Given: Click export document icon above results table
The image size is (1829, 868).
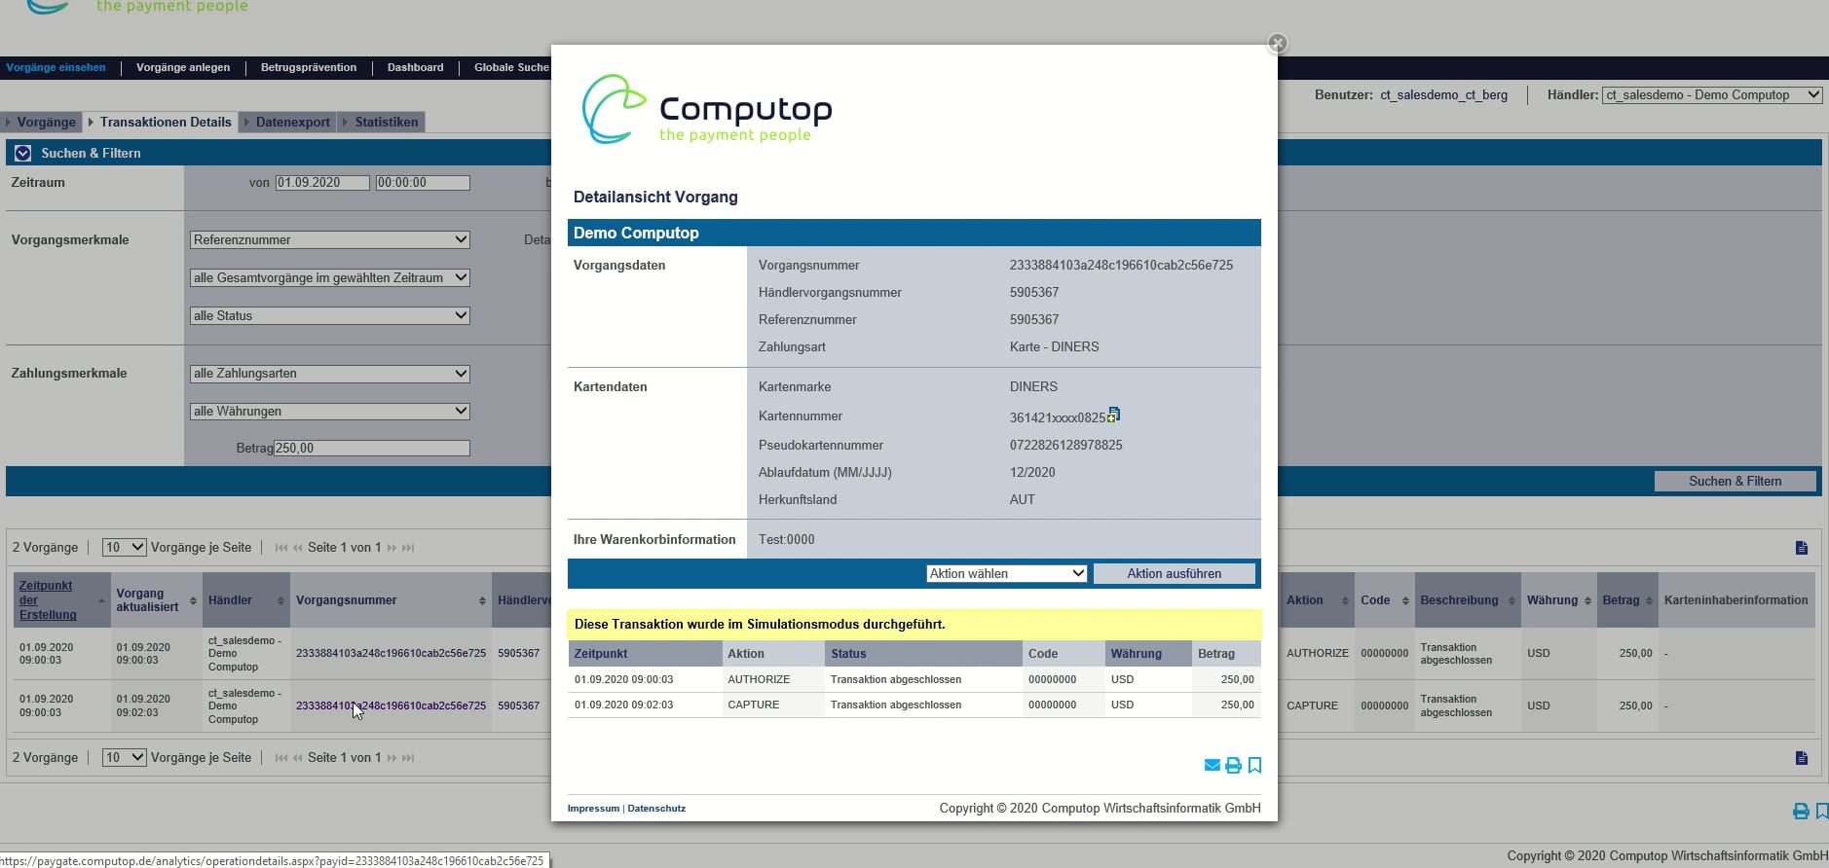Looking at the screenshot, I should click(1802, 548).
